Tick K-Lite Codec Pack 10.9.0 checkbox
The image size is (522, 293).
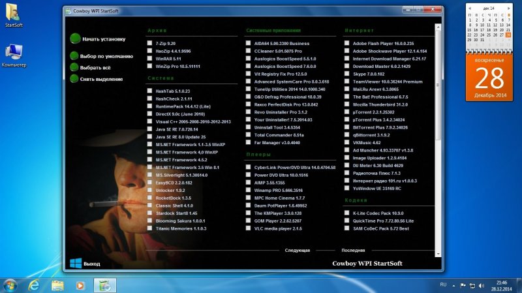pyautogui.click(x=346, y=213)
